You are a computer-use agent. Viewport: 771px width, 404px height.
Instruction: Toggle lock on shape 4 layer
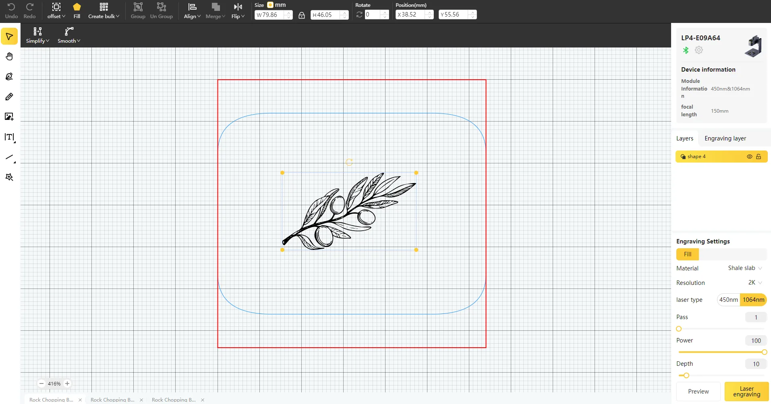759,157
